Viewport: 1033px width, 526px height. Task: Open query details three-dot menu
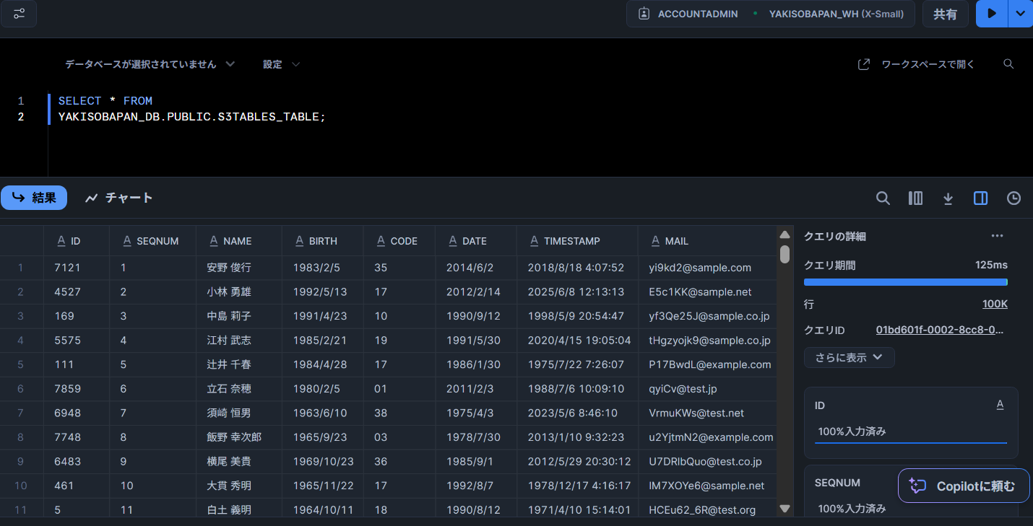(997, 236)
